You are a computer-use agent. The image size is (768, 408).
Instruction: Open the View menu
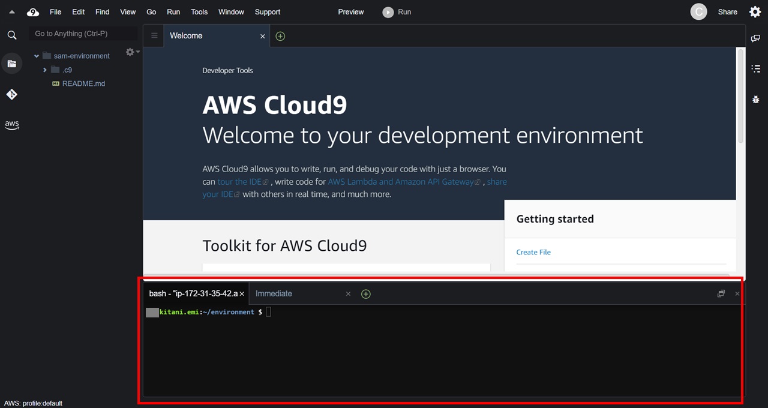pyautogui.click(x=128, y=12)
